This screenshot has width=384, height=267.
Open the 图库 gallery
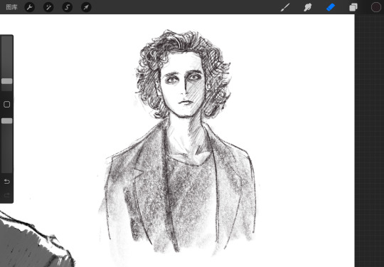pyautogui.click(x=11, y=7)
